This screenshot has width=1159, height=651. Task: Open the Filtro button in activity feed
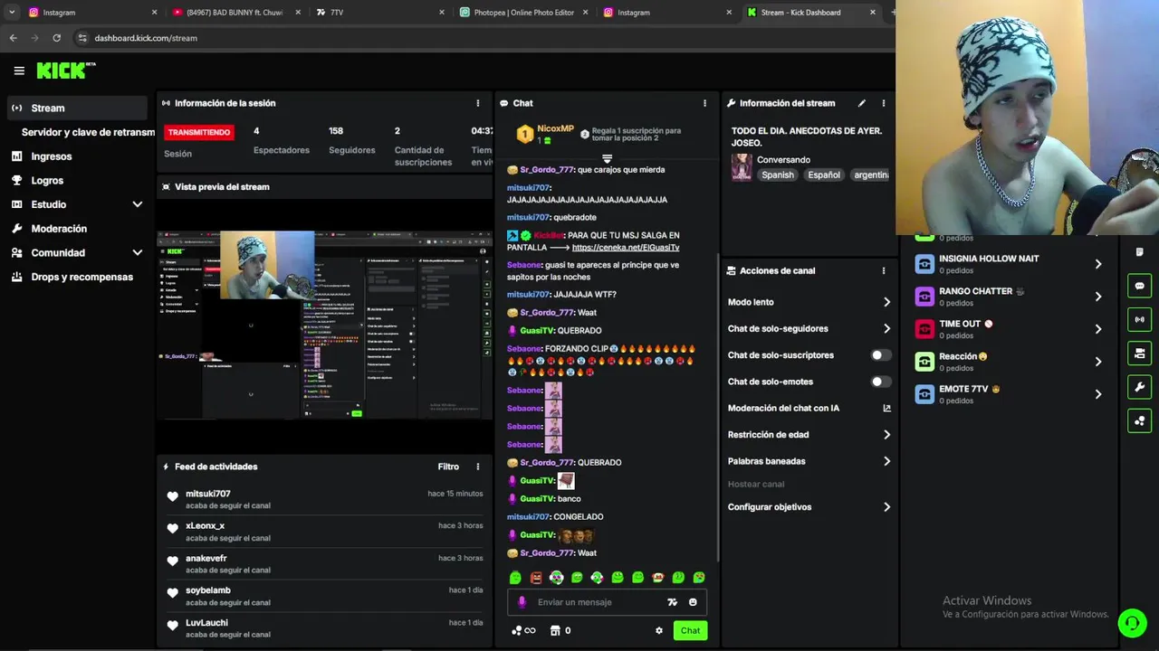(448, 467)
